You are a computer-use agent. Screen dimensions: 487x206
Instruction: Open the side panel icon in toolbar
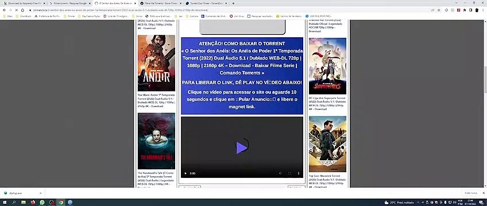[470, 10]
